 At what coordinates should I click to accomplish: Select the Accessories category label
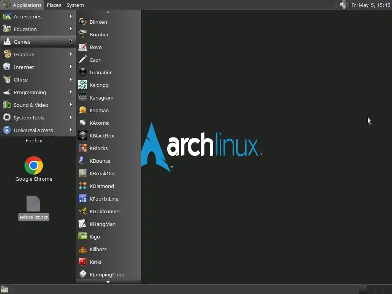click(28, 16)
